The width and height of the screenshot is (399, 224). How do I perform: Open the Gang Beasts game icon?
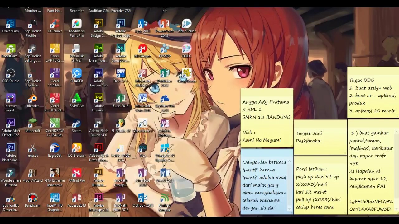[x=187, y=76]
